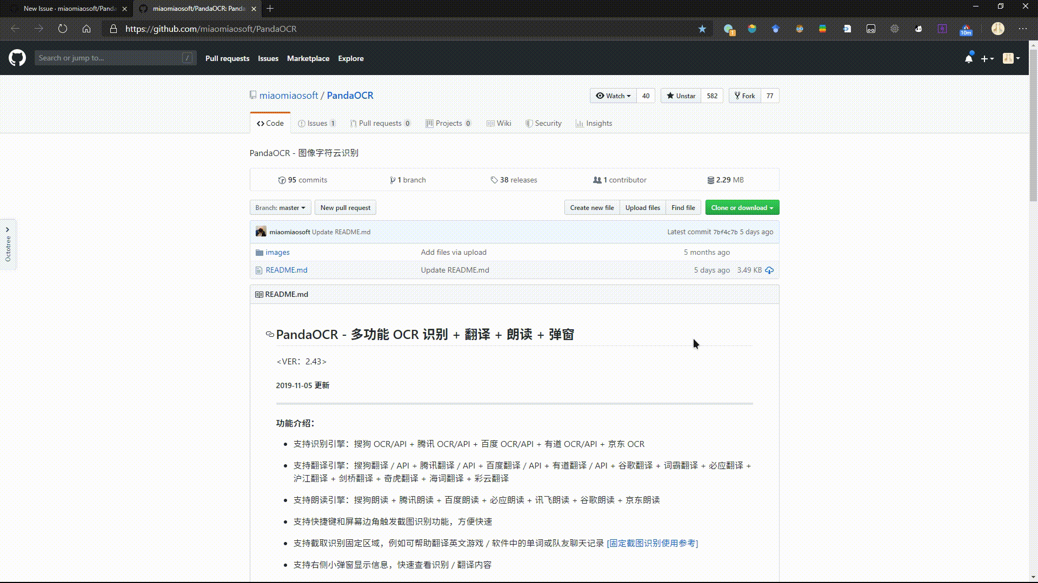Open the images folder
Image resolution: width=1038 pixels, height=583 pixels.
tap(278, 252)
